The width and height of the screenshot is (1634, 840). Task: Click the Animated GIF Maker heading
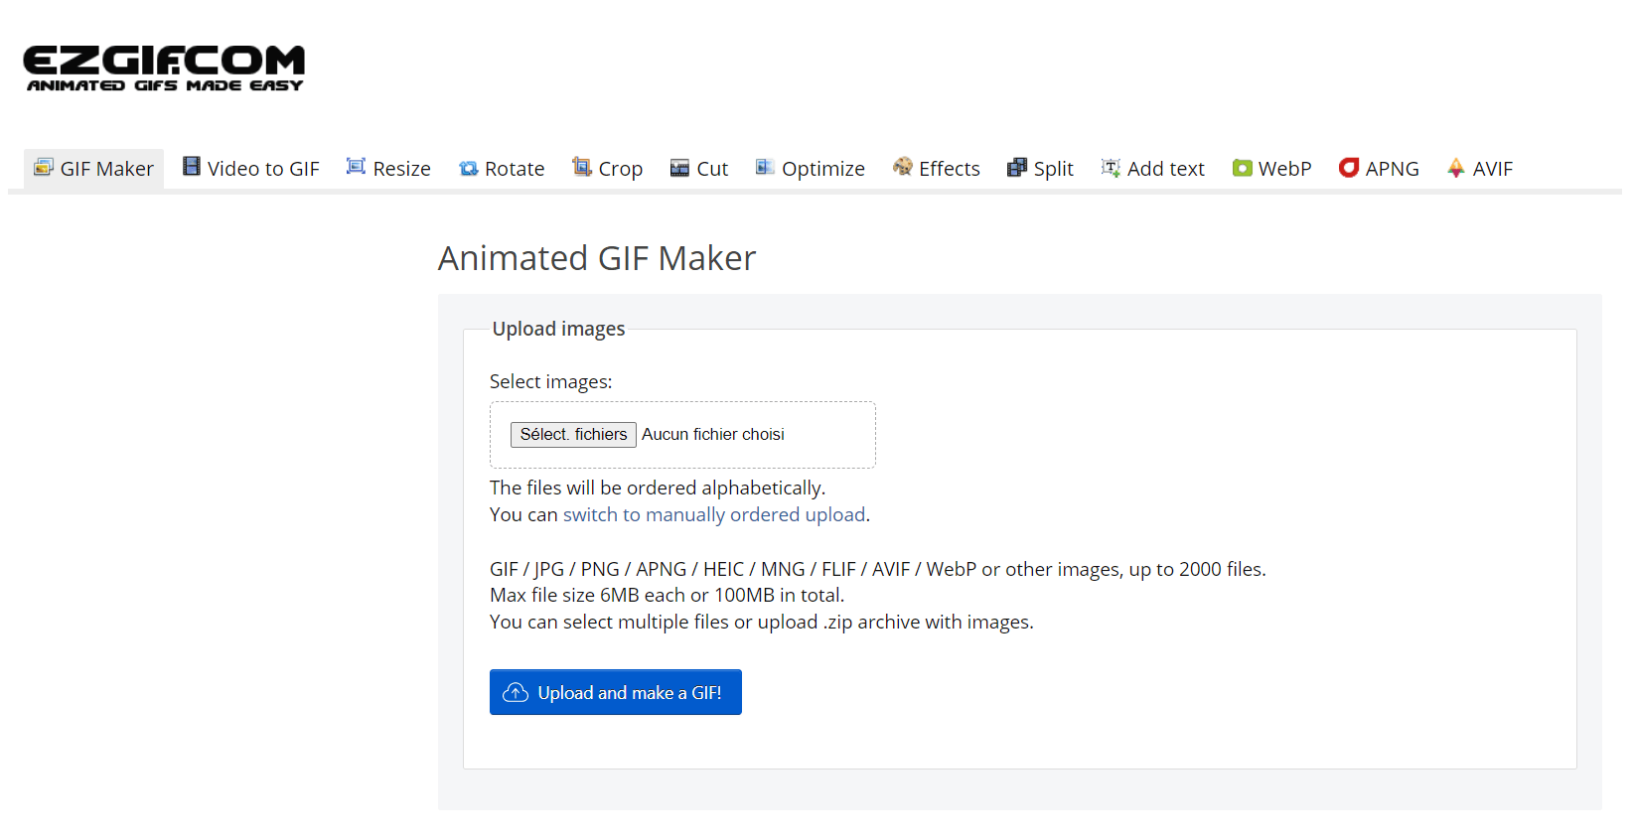pos(597,258)
